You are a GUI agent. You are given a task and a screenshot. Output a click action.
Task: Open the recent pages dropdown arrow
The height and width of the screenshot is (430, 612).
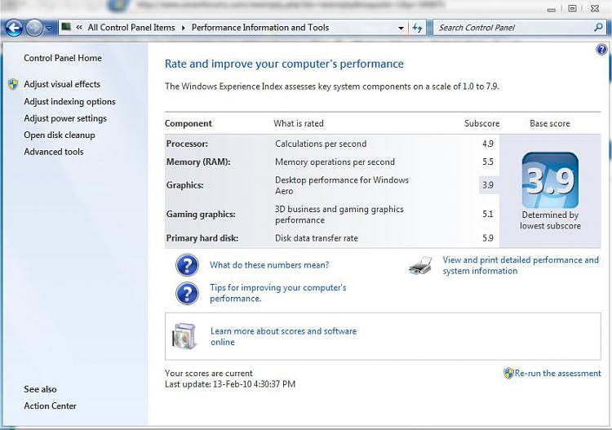[x=49, y=28]
